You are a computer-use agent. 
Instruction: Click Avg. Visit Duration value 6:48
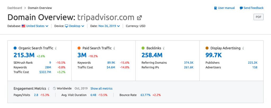93,95
